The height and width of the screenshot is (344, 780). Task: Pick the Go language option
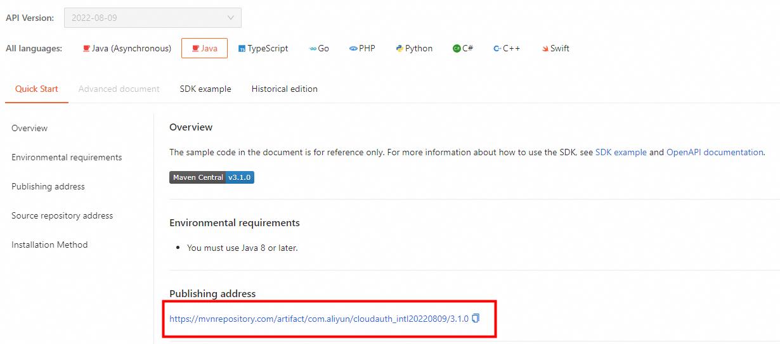[x=319, y=48]
